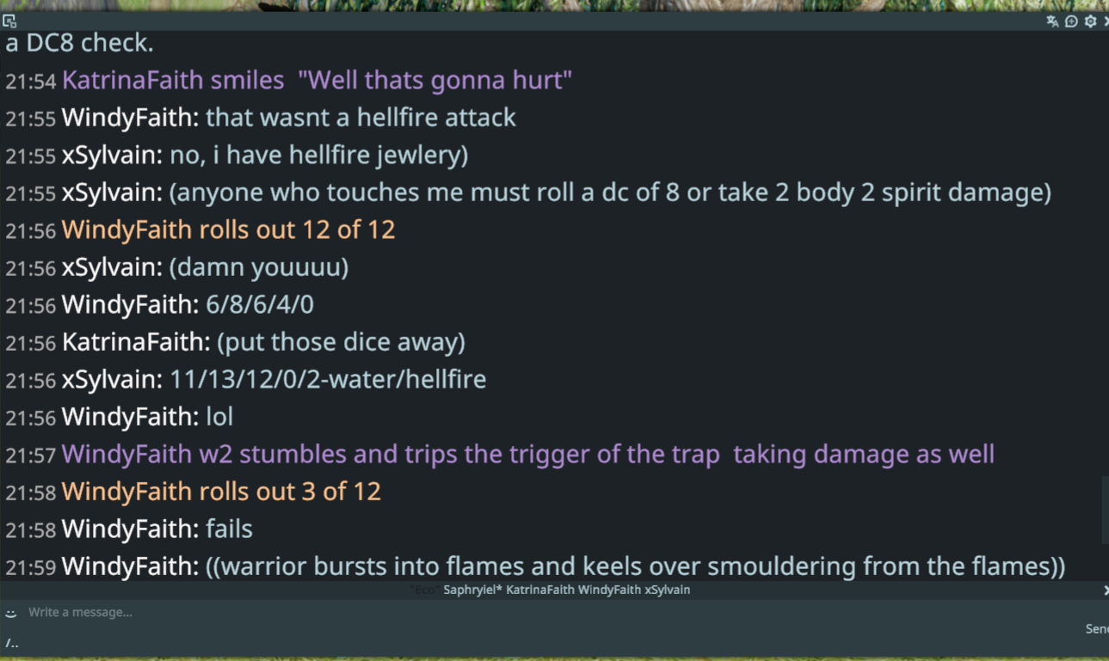The height and width of the screenshot is (661, 1109).
Task: Click the 'WindyFaith rolls out 12 of 12' message
Action: (228, 230)
